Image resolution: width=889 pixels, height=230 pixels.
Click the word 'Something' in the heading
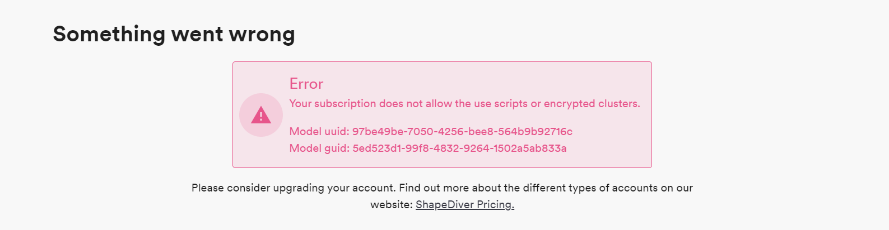(109, 34)
